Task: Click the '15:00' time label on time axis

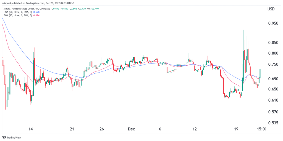Action: click(261, 129)
